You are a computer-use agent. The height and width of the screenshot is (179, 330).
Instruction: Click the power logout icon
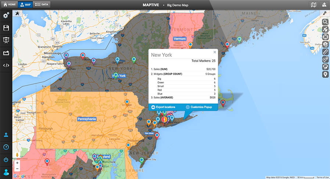coord(6,160)
